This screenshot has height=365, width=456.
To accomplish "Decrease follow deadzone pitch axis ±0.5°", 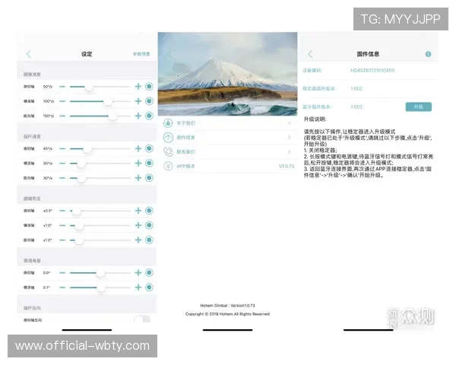I will tap(62, 211).
